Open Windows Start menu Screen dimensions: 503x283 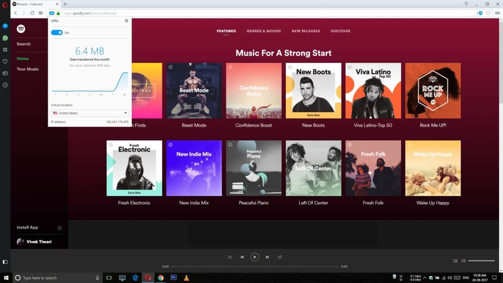6,278
